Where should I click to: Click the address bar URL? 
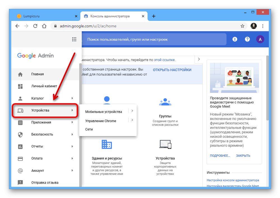(88, 26)
